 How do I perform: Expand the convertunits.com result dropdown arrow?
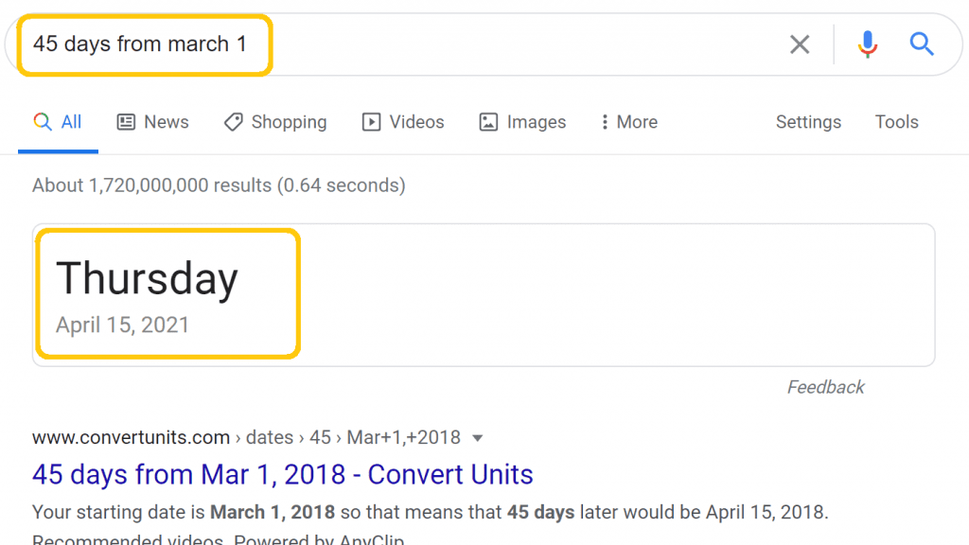point(478,438)
